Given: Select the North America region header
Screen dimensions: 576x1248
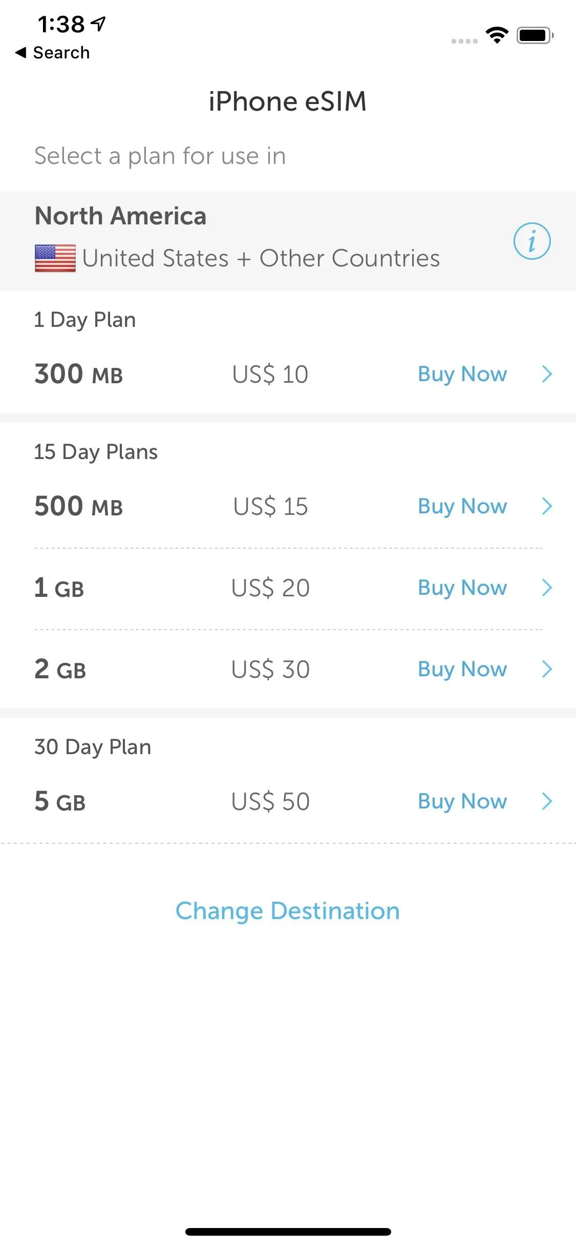Looking at the screenshot, I should pyautogui.click(x=121, y=216).
